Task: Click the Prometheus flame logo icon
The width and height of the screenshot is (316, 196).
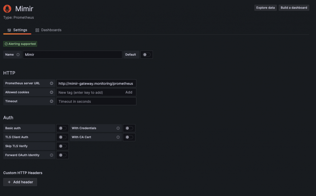Action: pyautogui.click(x=7, y=9)
